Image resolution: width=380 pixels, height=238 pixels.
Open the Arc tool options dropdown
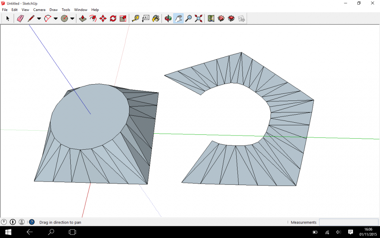pos(55,18)
